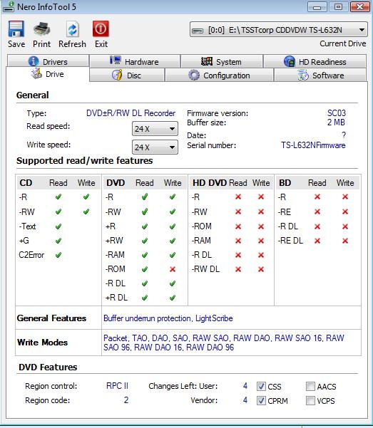The height and width of the screenshot is (428, 373).
Task: Click the DVD +RW row label
Action: click(x=114, y=241)
